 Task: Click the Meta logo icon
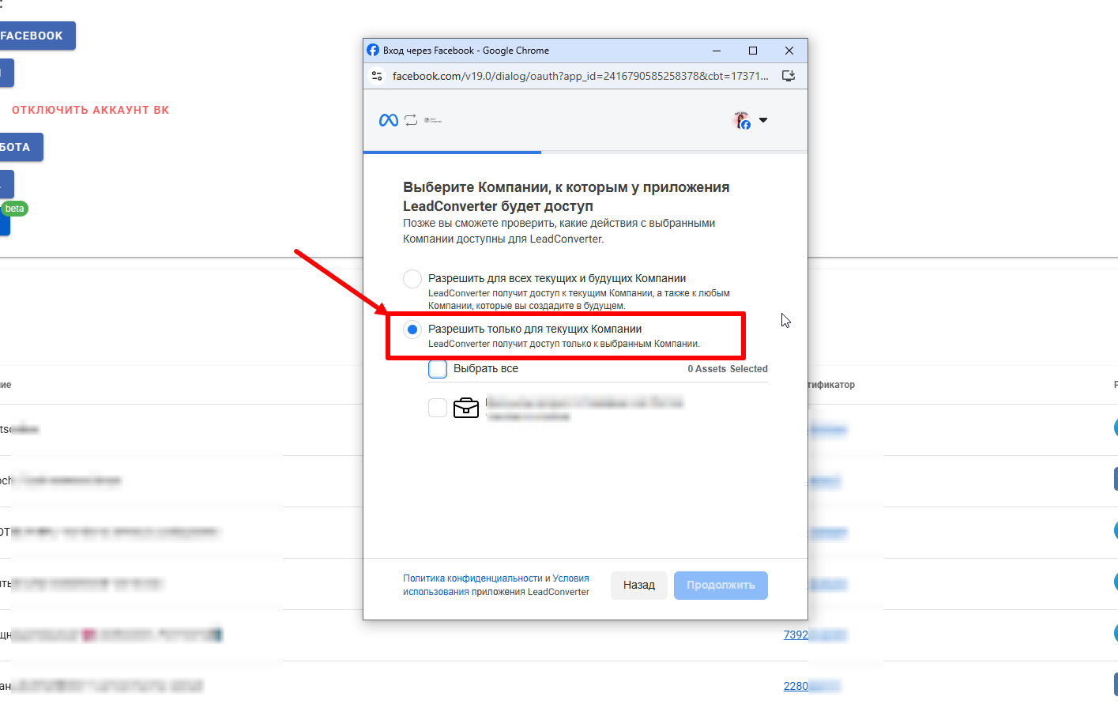click(388, 120)
